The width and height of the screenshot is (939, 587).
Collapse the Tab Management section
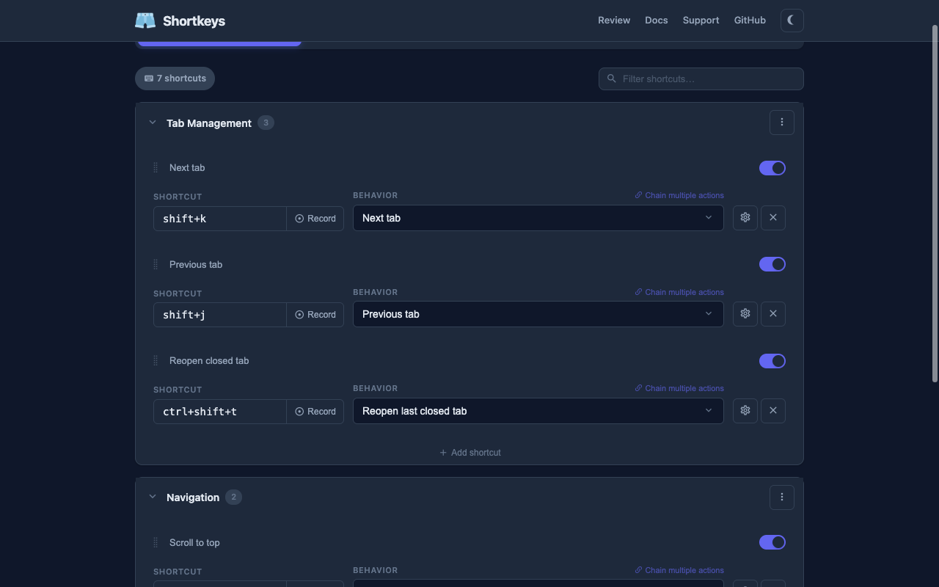click(153, 123)
